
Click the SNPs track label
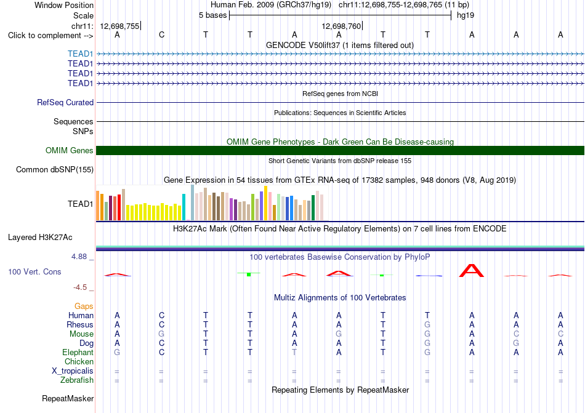pyautogui.click(x=83, y=131)
